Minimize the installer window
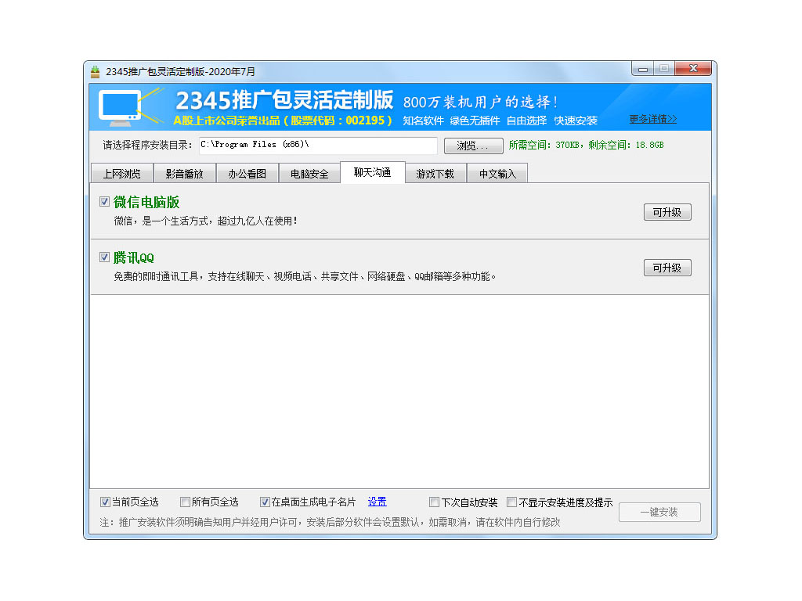The height and width of the screenshot is (601, 802). click(x=643, y=69)
